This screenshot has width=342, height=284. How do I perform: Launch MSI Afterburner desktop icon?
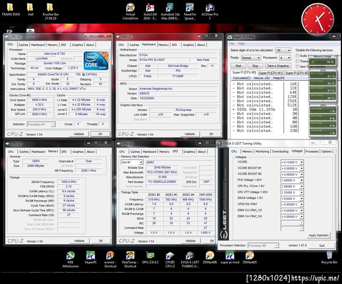[71, 260]
